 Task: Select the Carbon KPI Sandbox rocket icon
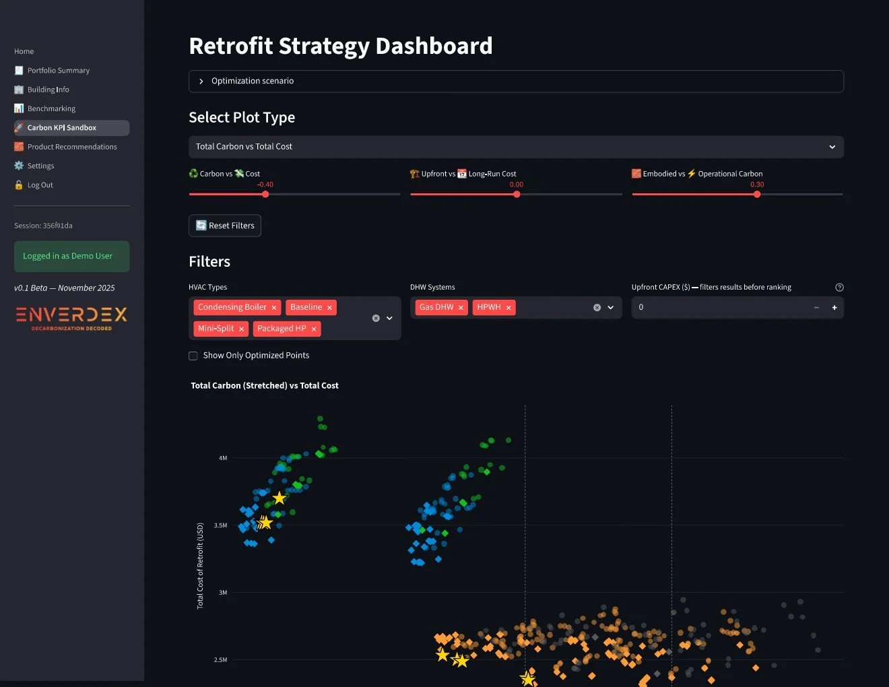point(18,127)
